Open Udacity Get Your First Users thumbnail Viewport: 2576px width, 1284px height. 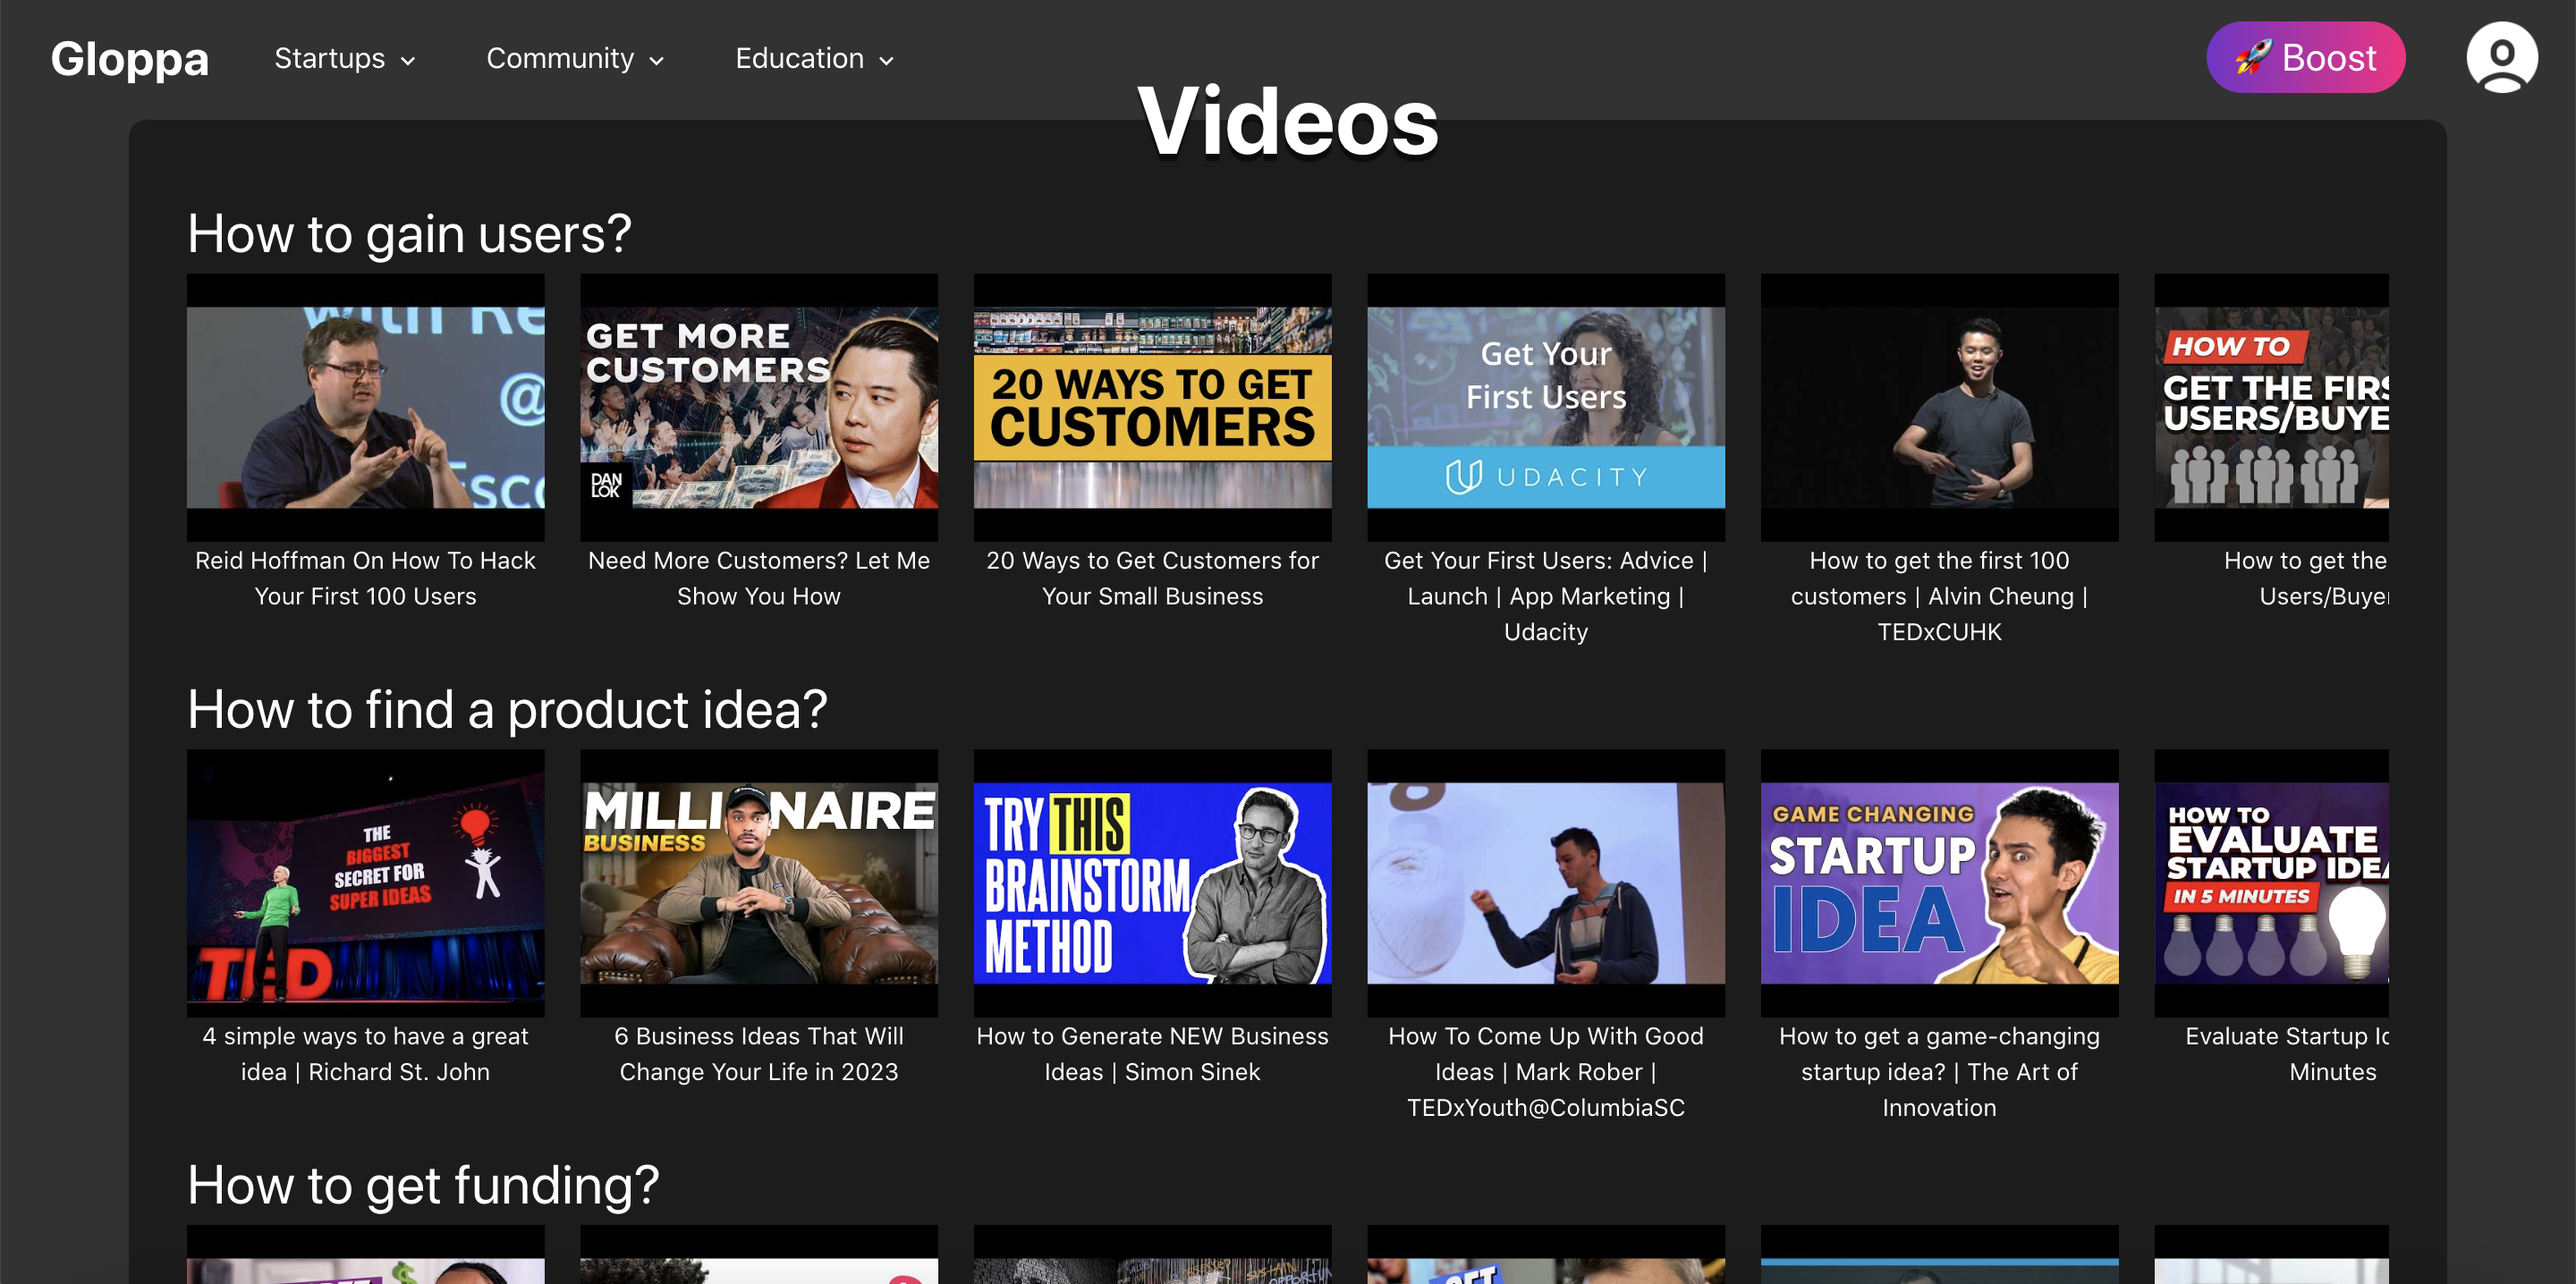[x=1546, y=407]
